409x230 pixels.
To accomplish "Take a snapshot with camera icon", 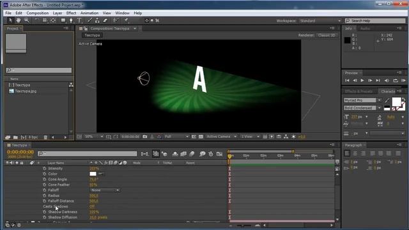I will coord(145,137).
